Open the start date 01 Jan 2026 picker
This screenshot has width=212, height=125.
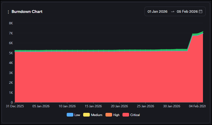(157, 12)
